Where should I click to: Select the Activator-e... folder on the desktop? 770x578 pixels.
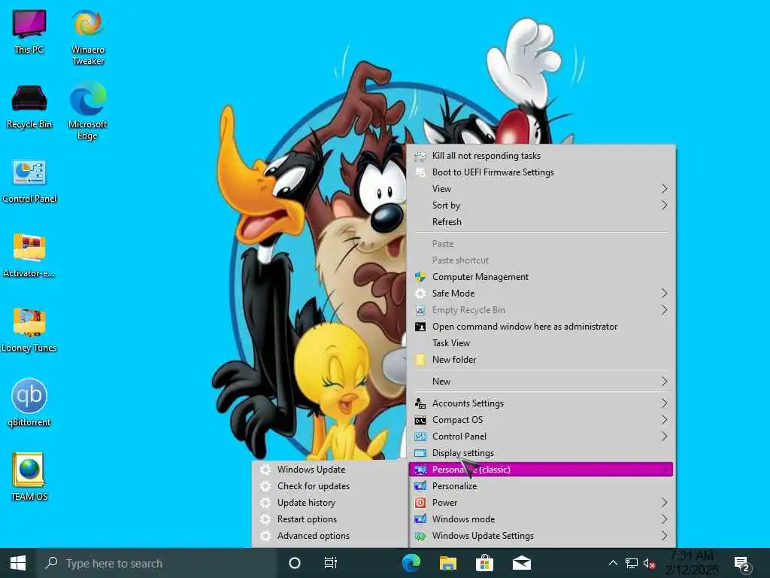click(x=29, y=256)
